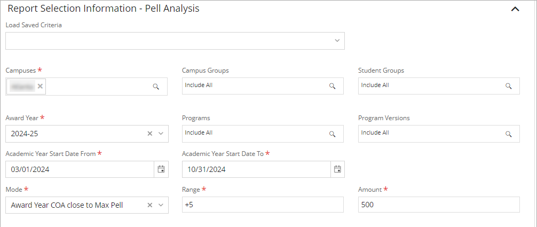
Task: Click the Academic Year Start Date To field
Action: tap(256, 169)
